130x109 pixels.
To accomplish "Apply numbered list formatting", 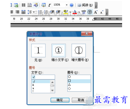I will (x=40, y=12).
